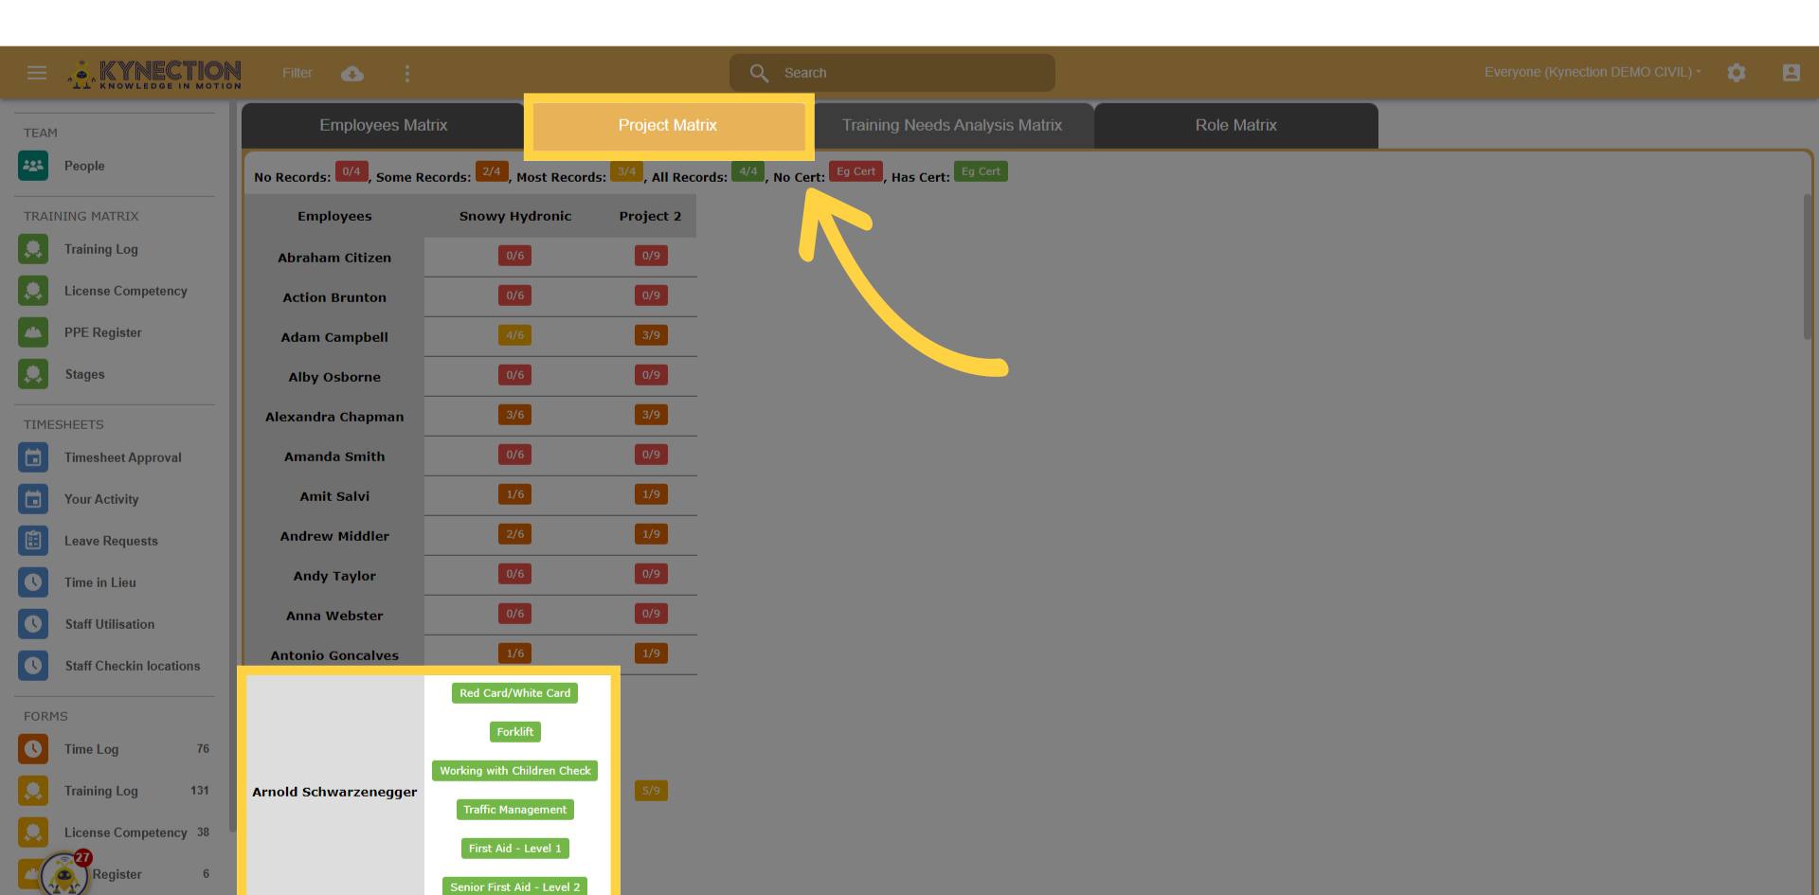The image size is (1819, 895).
Task: Click the cloud download icon
Action: click(x=352, y=73)
